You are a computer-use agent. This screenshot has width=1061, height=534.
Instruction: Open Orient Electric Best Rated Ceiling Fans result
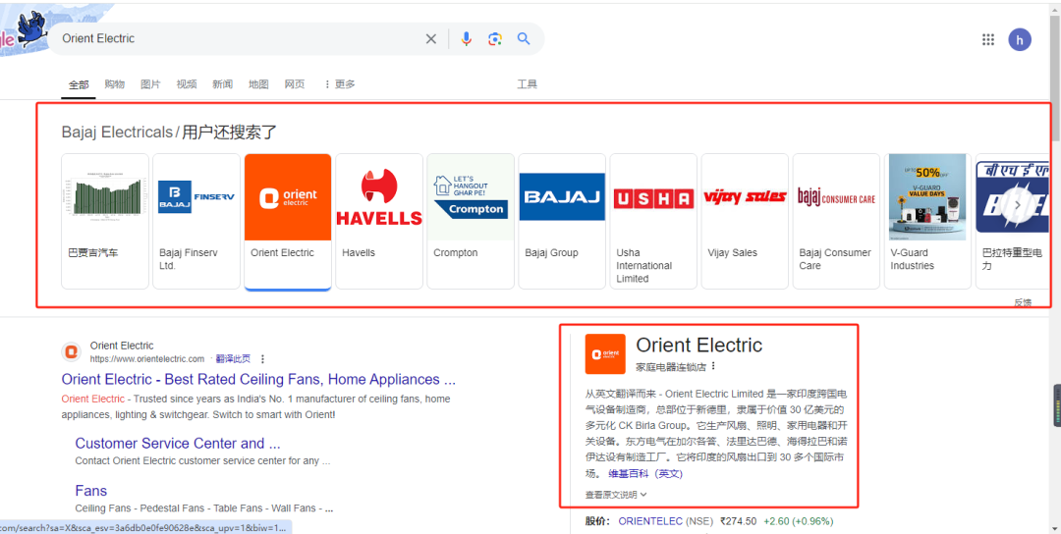point(258,379)
